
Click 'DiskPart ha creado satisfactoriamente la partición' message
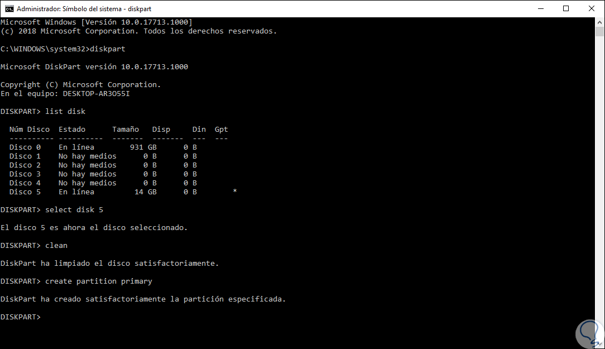point(143,299)
